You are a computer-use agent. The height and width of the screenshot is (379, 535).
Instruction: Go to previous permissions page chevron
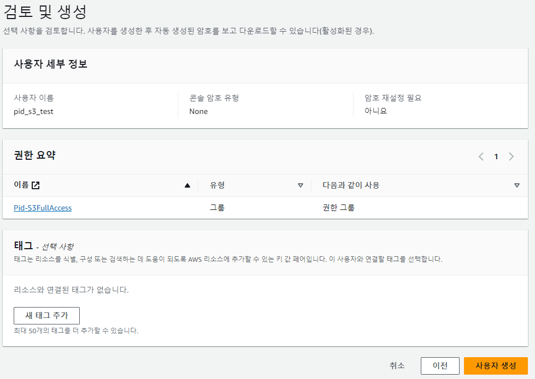481,157
